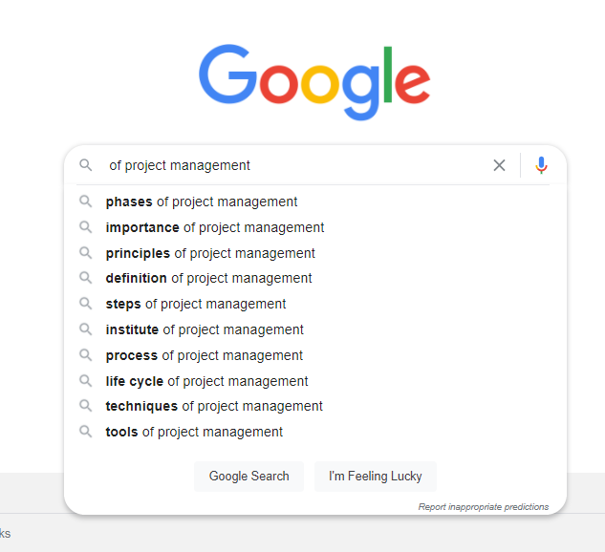Image resolution: width=605 pixels, height=552 pixels.
Task: Click the clear search X icon
Action: click(499, 165)
